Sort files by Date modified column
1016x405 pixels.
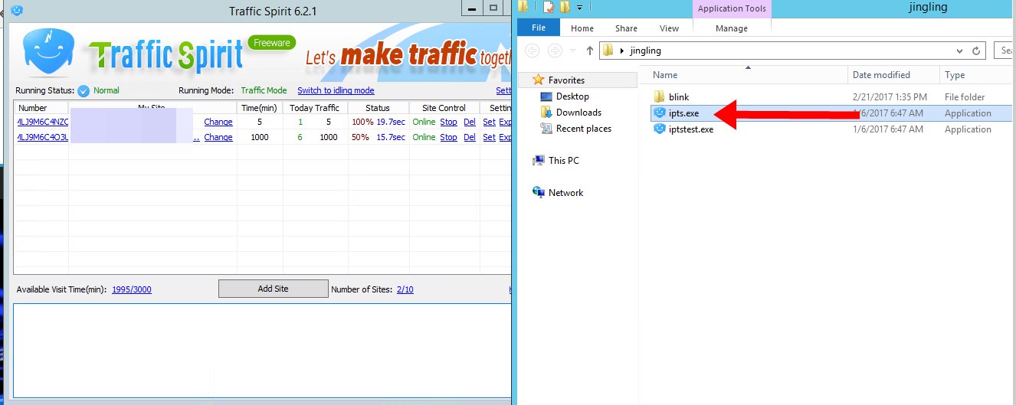coord(894,74)
